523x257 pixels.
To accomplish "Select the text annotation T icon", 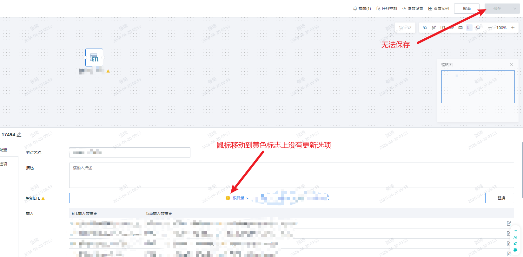I will tap(443, 28).
